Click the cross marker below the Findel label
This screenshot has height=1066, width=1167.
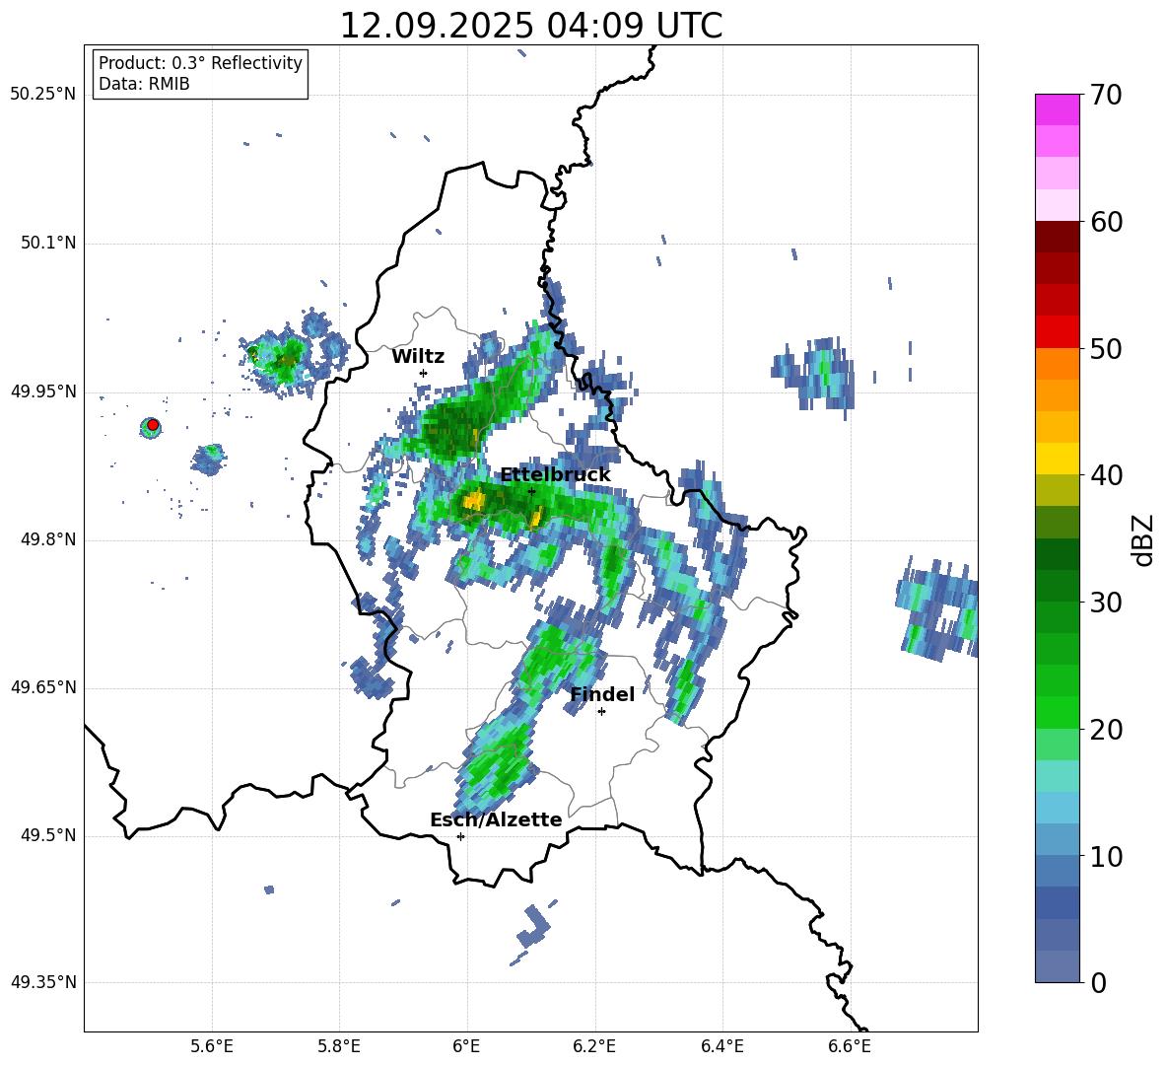tap(601, 712)
